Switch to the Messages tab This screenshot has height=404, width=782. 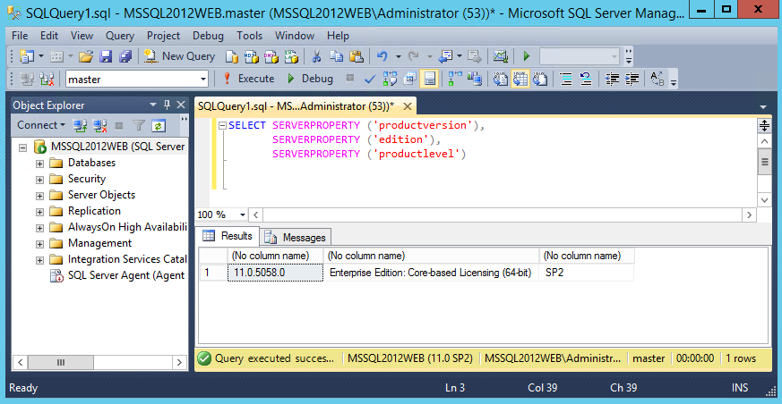click(296, 237)
